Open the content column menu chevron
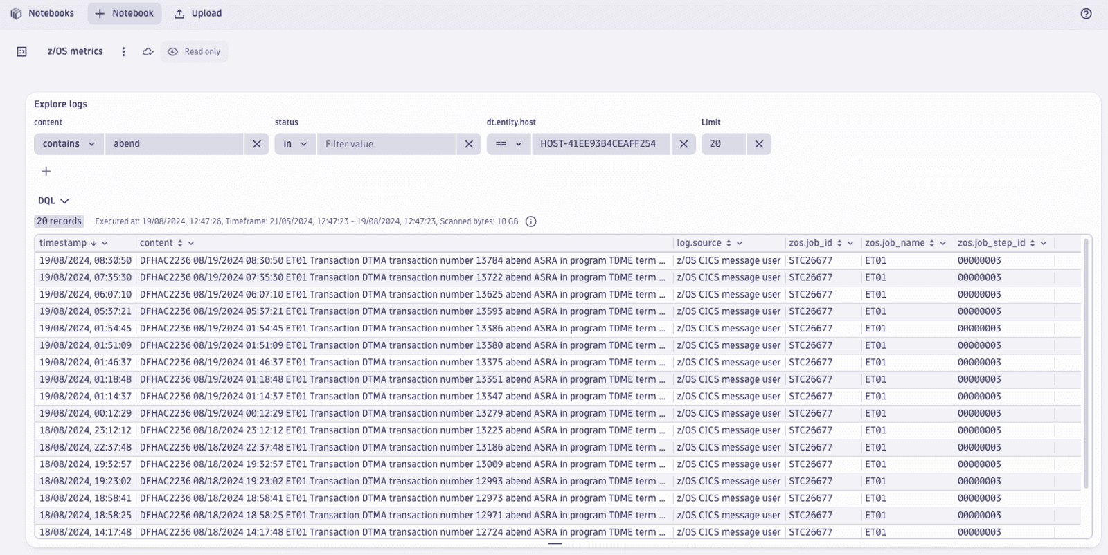1108x555 pixels. tap(191, 243)
